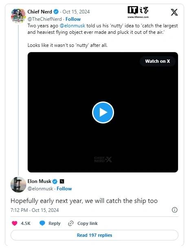Click Elon Musk verified badge
189x249 pixels.
coord(55,181)
